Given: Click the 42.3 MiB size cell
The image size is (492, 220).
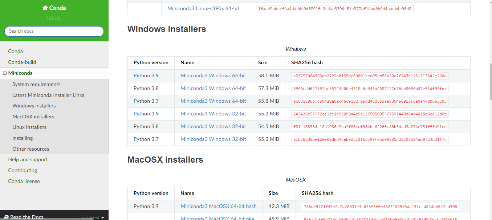Looking at the screenshot, I should (x=279, y=206).
